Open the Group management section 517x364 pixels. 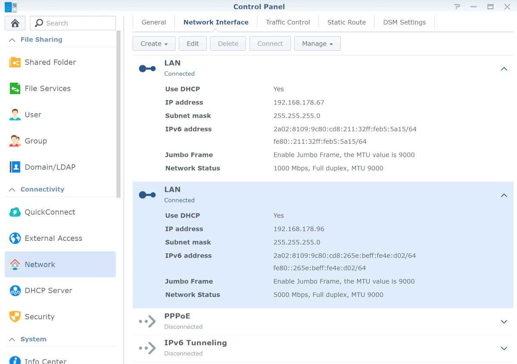(x=35, y=141)
